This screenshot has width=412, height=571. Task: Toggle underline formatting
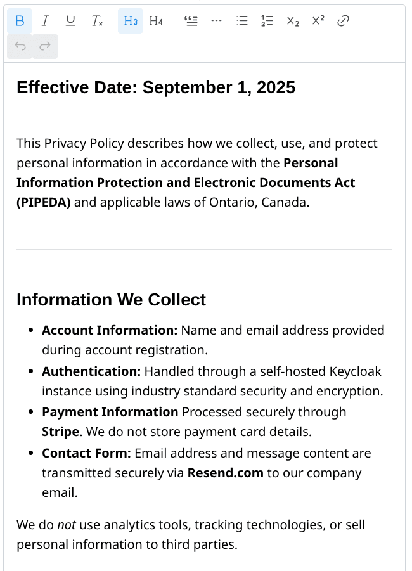(x=70, y=21)
